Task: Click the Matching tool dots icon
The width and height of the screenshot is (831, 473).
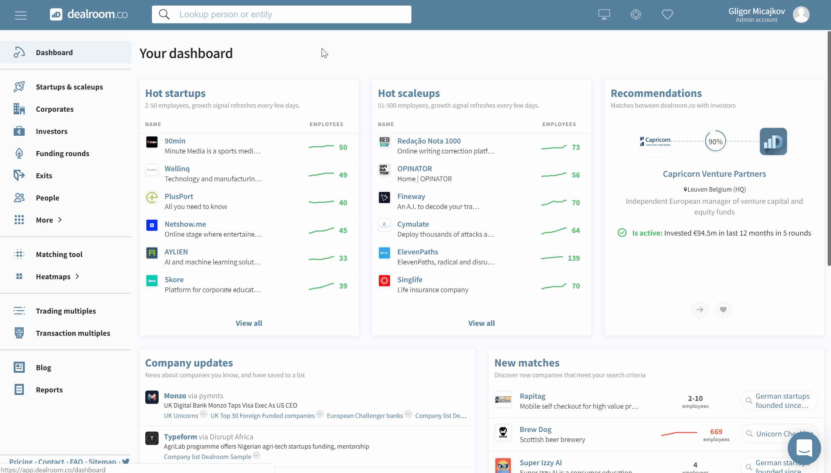Action: point(19,254)
